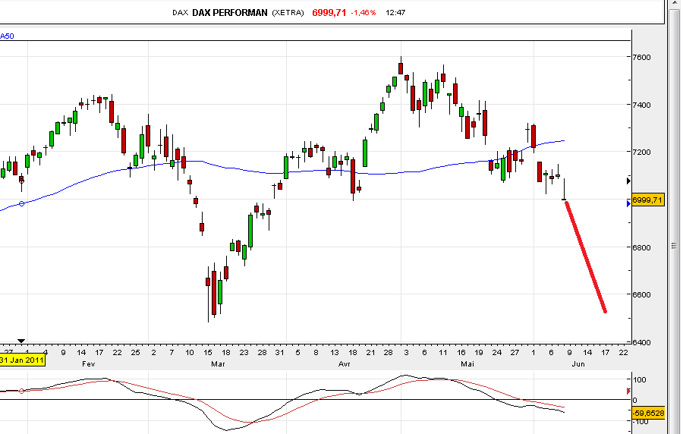Click the red triangle marker on the oscillator axis
The width and height of the screenshot is (683, 434).
tap(628, 392)
